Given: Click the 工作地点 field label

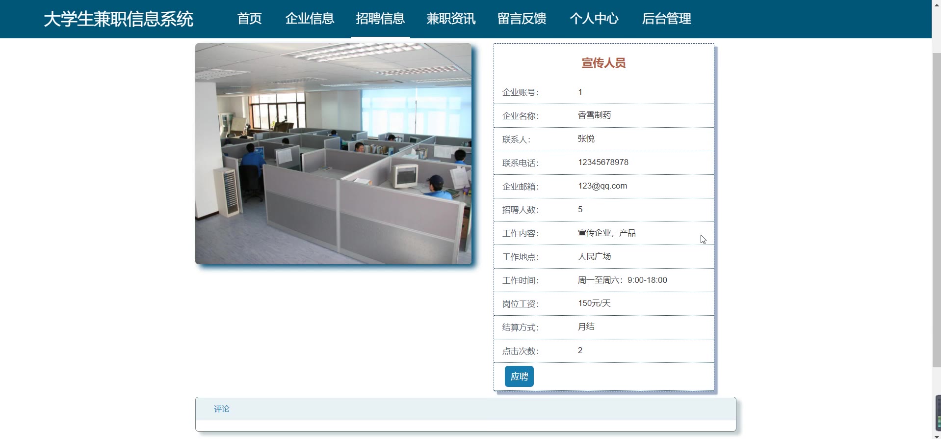Looking at the screenshot, I should pos(520,257).
